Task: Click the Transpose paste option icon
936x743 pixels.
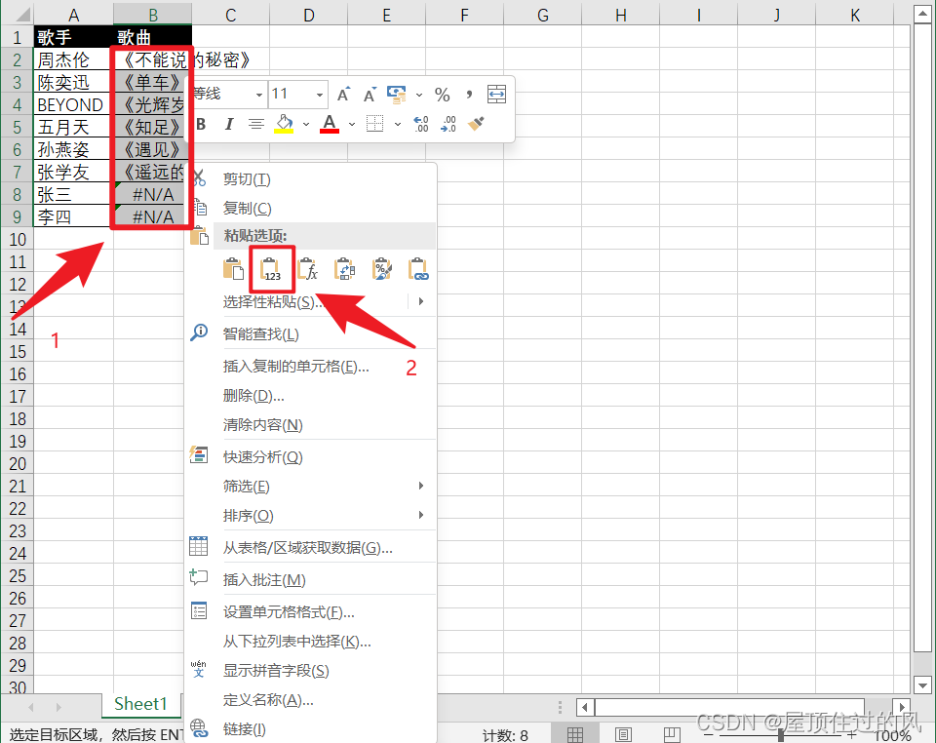Action: pos(344,268)
